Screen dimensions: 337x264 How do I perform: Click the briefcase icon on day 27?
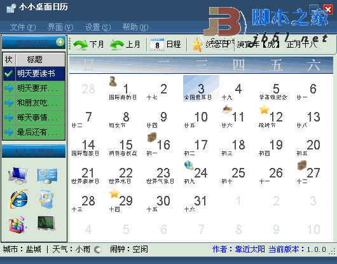coord(302,165)
